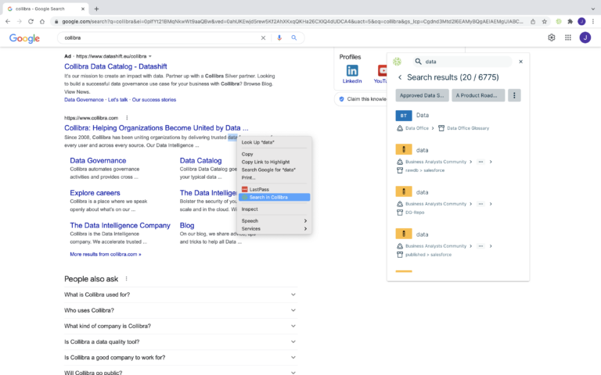Image resolution: width=601 pixels, height=375 pixels.
Task: Filter by 'A Product Road...' chip
Action: (478, 95)
